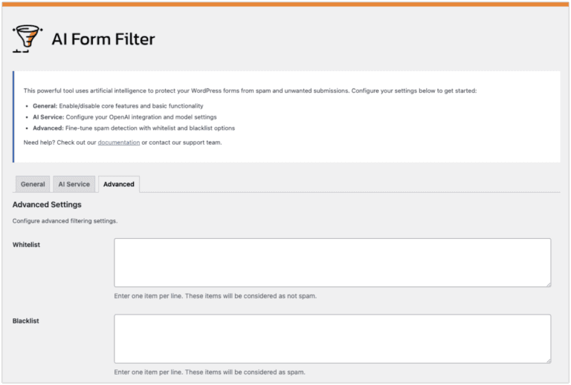Click the Whitelist field label
Viewport: 571px width, 385px height.
point(26,245)
